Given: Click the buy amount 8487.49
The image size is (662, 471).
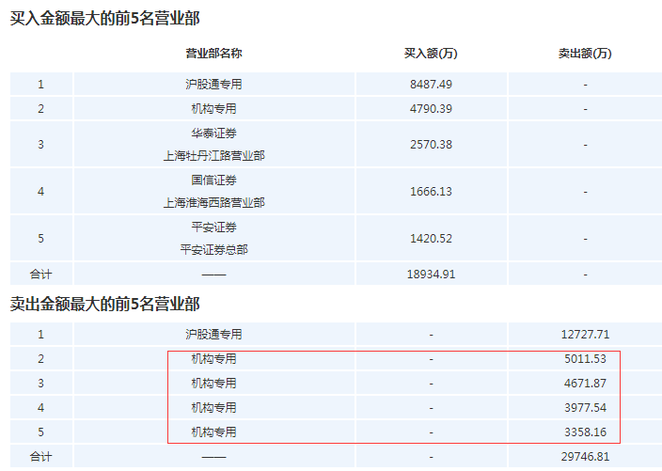Looking at the screenshot, I should tap(431, 85).
